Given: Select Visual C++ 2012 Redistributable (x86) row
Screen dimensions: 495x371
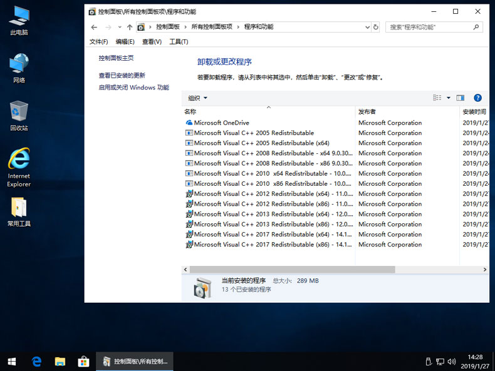Looking at the screenshot, I should (x=336, y=204).
